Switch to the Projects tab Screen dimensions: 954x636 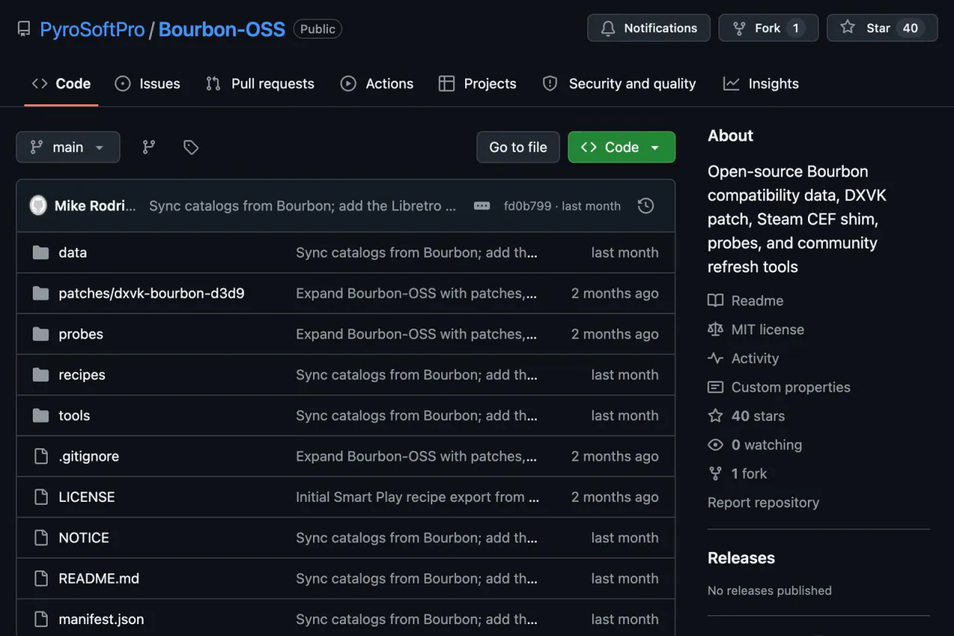click(x=478, y=83)
